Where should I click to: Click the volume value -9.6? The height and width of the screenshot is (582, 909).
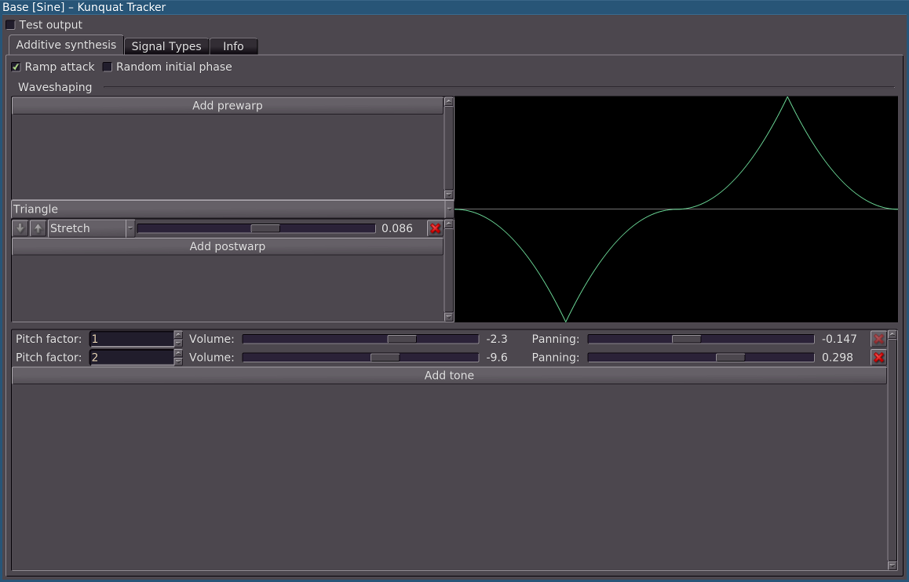(497, 358)
